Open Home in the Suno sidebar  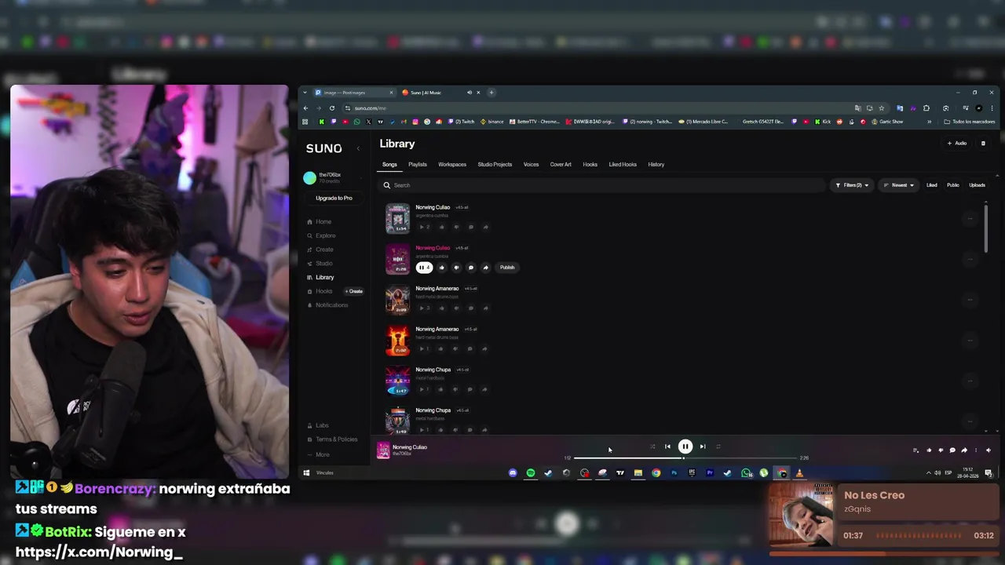320,222
